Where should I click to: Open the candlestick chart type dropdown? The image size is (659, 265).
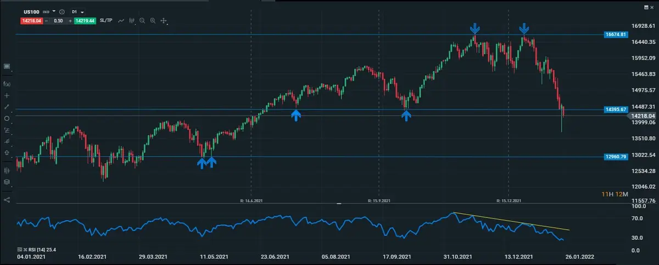click(x=132, y=21)
